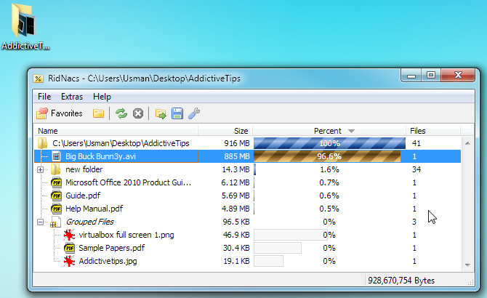Screen dimensions: 487x298
Task: Select Sample Papers.pdf
Action: coord(111,248)
